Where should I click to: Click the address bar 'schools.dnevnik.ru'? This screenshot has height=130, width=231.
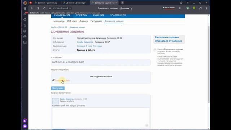click(x=62, y=8)
